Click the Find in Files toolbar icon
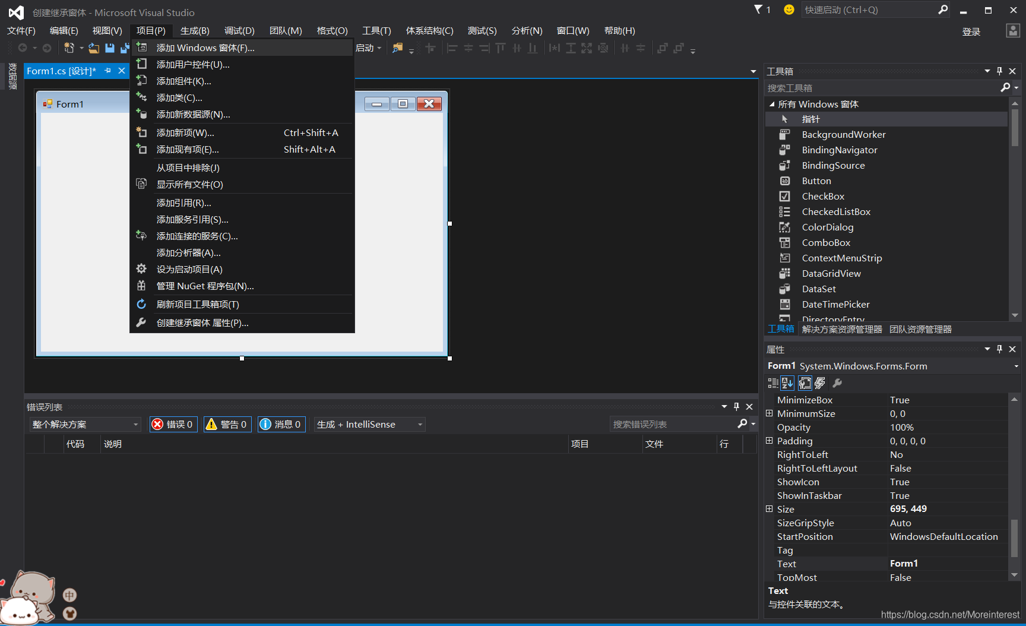Viewport: 1026px width, 626px height. (x=398, y=48)
